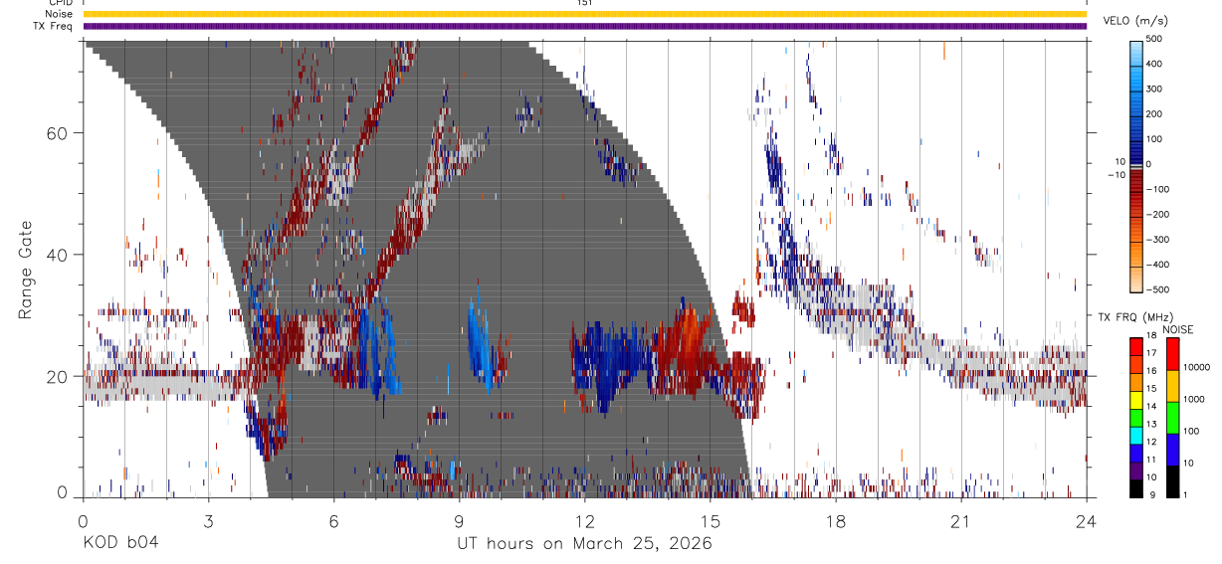This screenshot has width=1222, height=564.
Task: Pick the black swatch in NOISE legend
Action: pos(1171,480)
